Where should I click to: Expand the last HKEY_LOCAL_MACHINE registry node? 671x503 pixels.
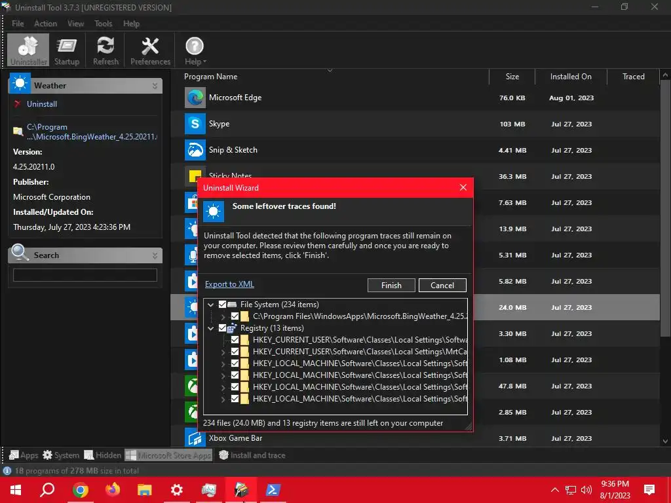point(223,399)
